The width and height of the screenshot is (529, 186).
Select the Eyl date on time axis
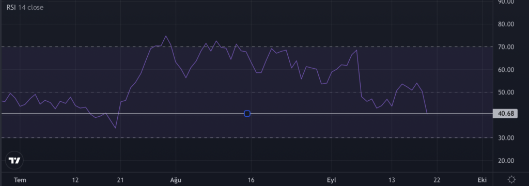coord(332,180)
